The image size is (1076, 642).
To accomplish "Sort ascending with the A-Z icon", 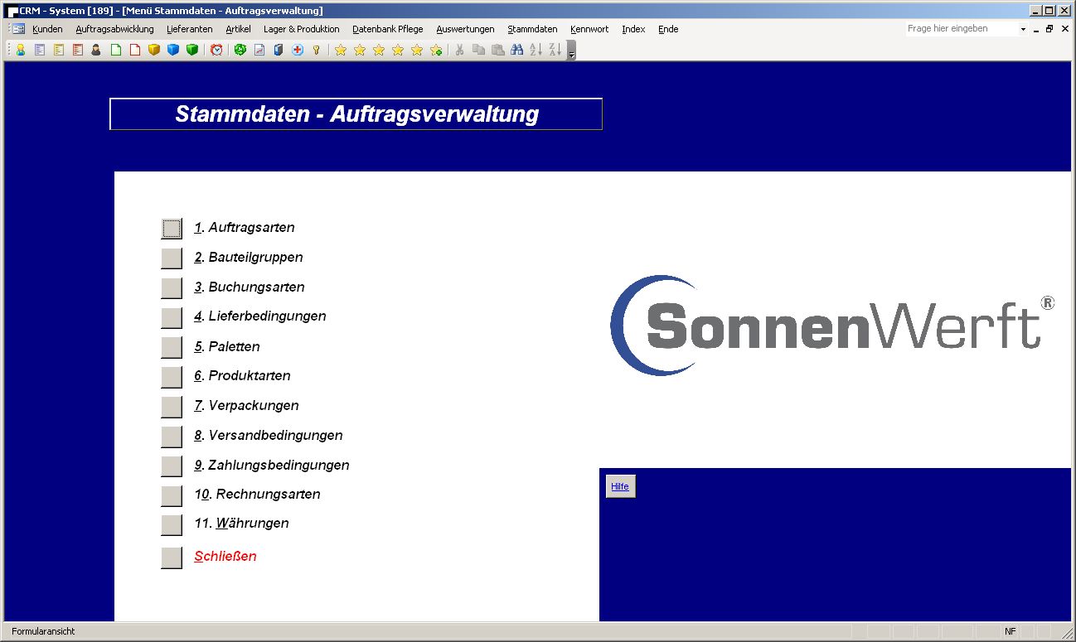I will (536, 50).
